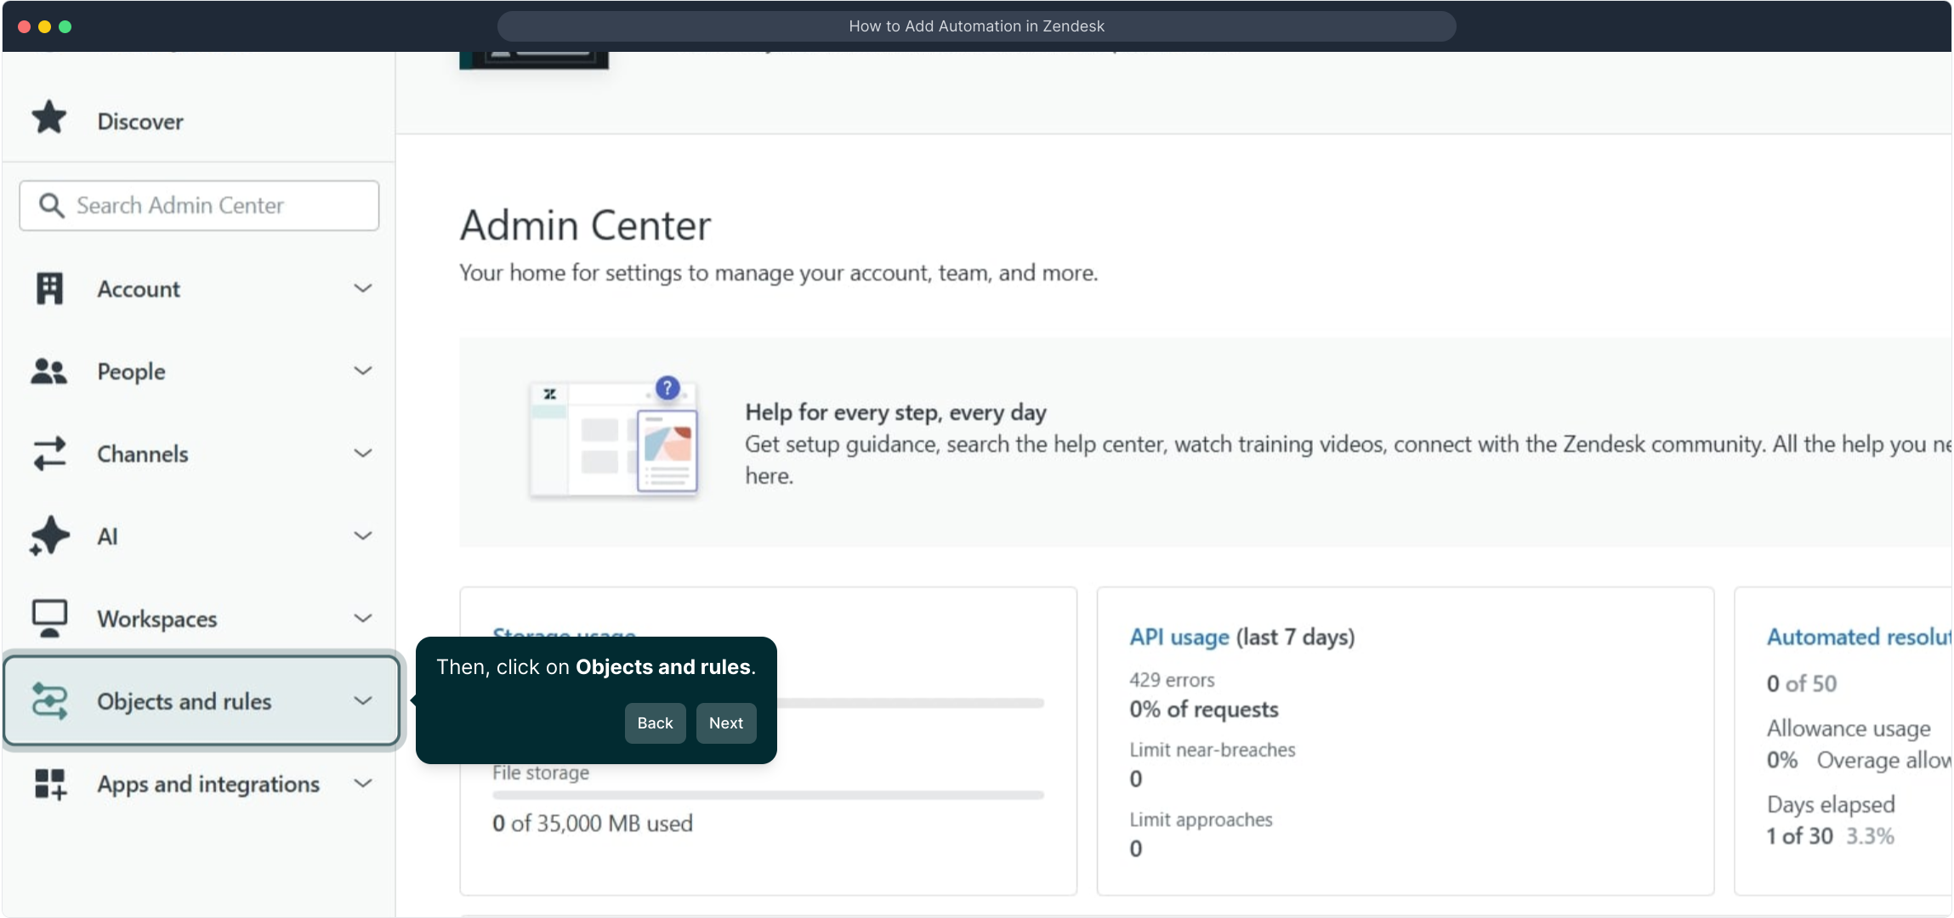1954x918 pixels.
Task: Click the Workspaces monitor icon
Action: coord(49,618)
